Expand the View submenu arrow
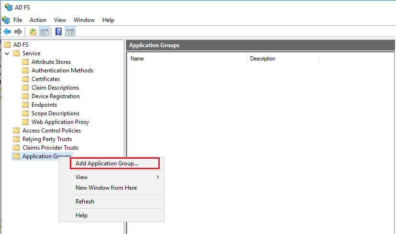 [158, 177]
